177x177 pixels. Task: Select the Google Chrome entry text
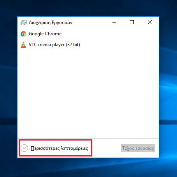coord(45,34)
